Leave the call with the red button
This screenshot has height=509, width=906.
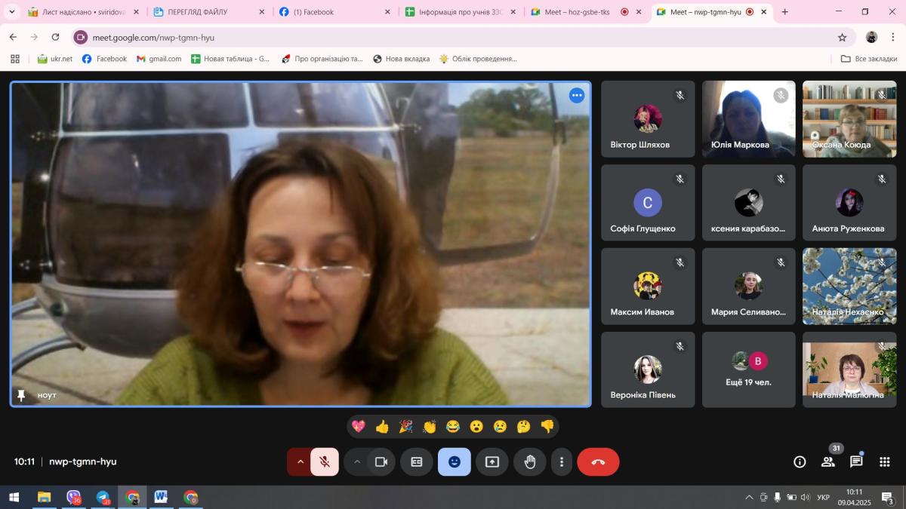click(598, 462)
